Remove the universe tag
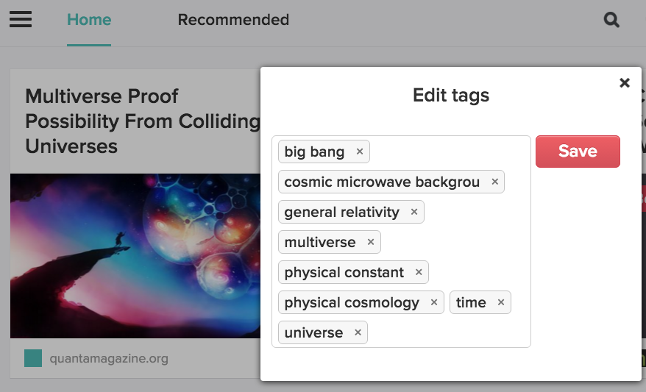Screen dimensions: 646x392 [358, 332]
